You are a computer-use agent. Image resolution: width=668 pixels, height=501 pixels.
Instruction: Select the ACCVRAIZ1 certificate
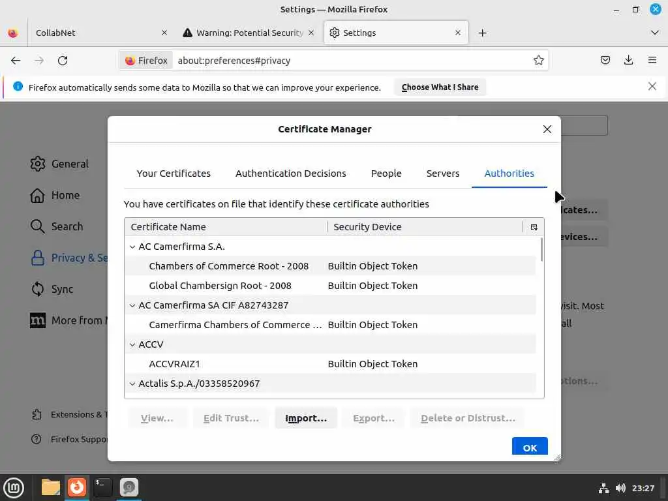[x=330, y=364]
